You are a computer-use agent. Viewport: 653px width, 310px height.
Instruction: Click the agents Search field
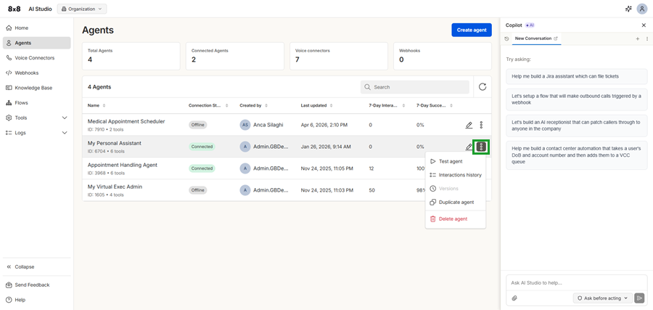click(x=415, y=87)
